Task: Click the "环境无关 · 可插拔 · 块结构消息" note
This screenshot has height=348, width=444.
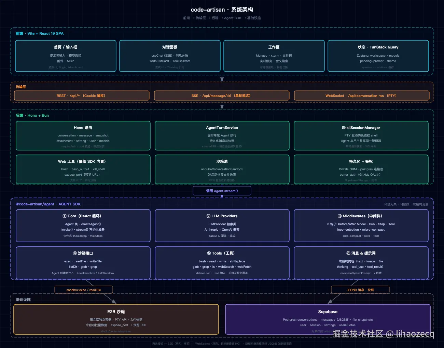Action: coord(406,204)
